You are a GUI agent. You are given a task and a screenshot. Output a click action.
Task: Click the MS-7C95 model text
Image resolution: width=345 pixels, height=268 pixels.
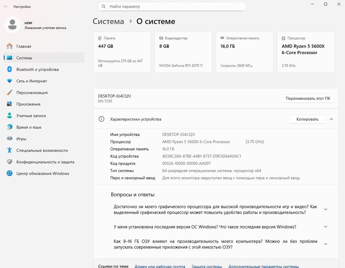pyautogui.click(x=105, y=101)
